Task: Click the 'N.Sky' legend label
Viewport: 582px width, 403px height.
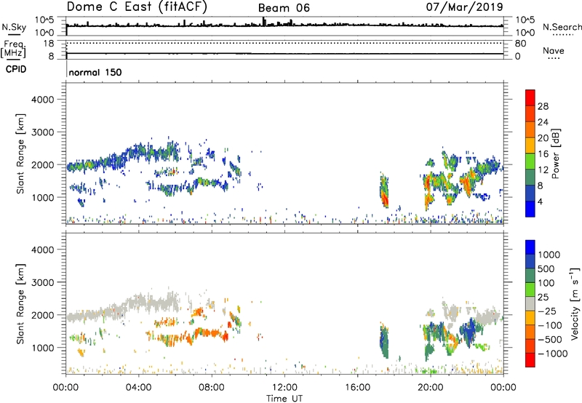Action: (14, 27)
